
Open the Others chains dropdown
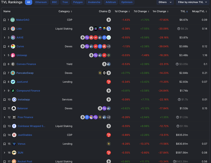165,2
